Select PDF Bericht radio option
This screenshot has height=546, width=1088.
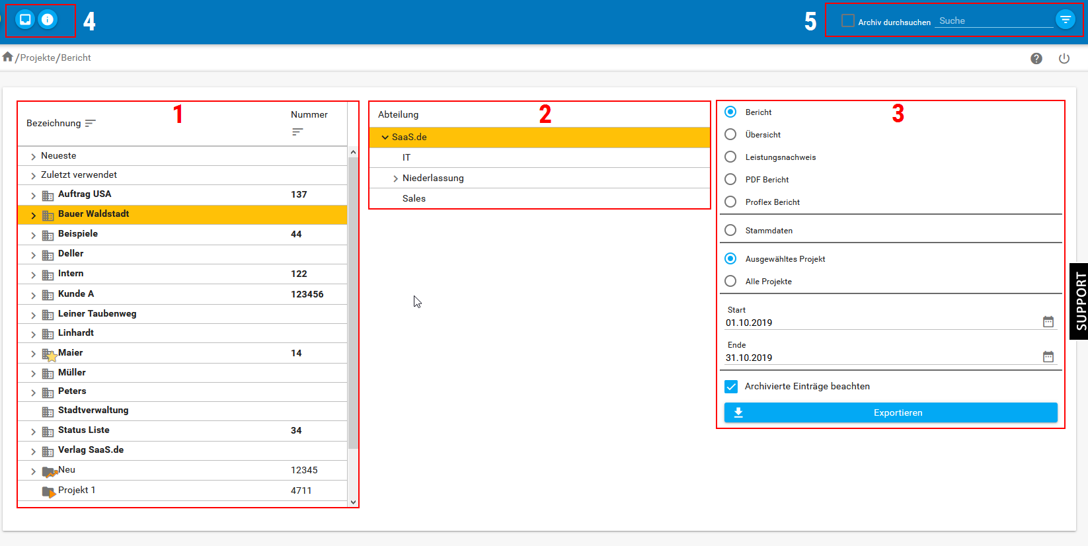point(730,179)
